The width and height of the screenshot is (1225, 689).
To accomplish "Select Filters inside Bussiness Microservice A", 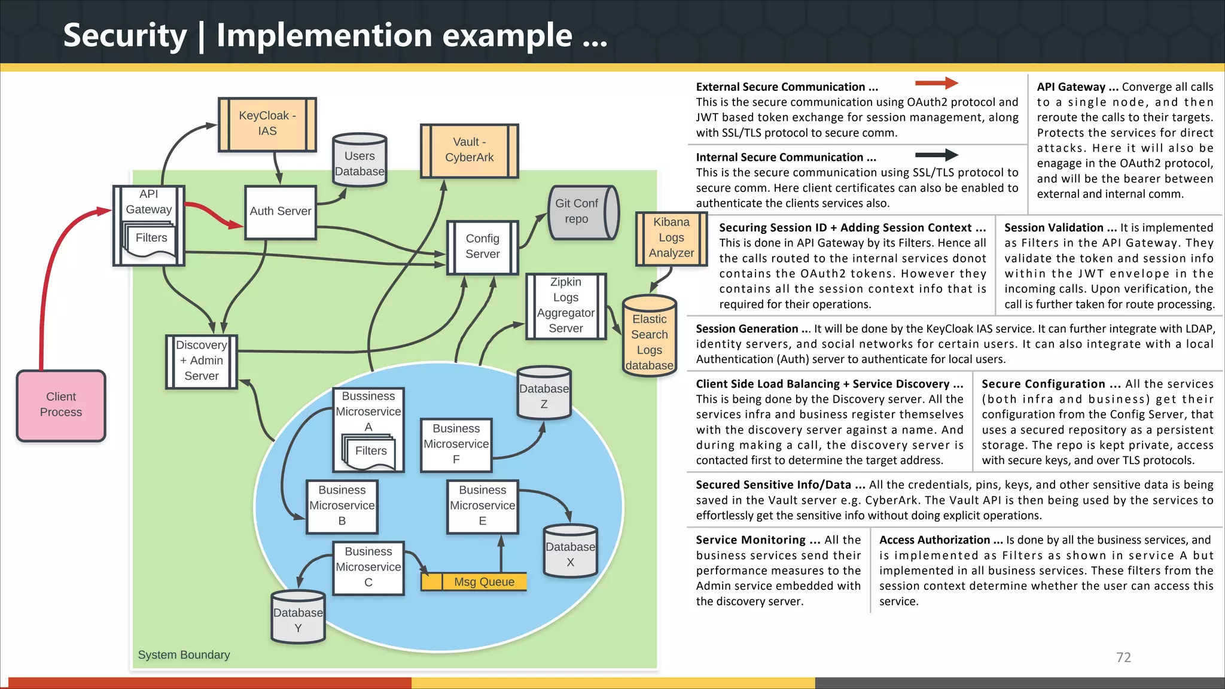I will coord(371,451).
